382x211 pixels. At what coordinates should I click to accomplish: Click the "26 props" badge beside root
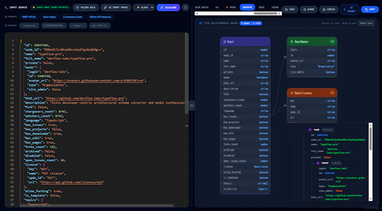coord(328,130)
